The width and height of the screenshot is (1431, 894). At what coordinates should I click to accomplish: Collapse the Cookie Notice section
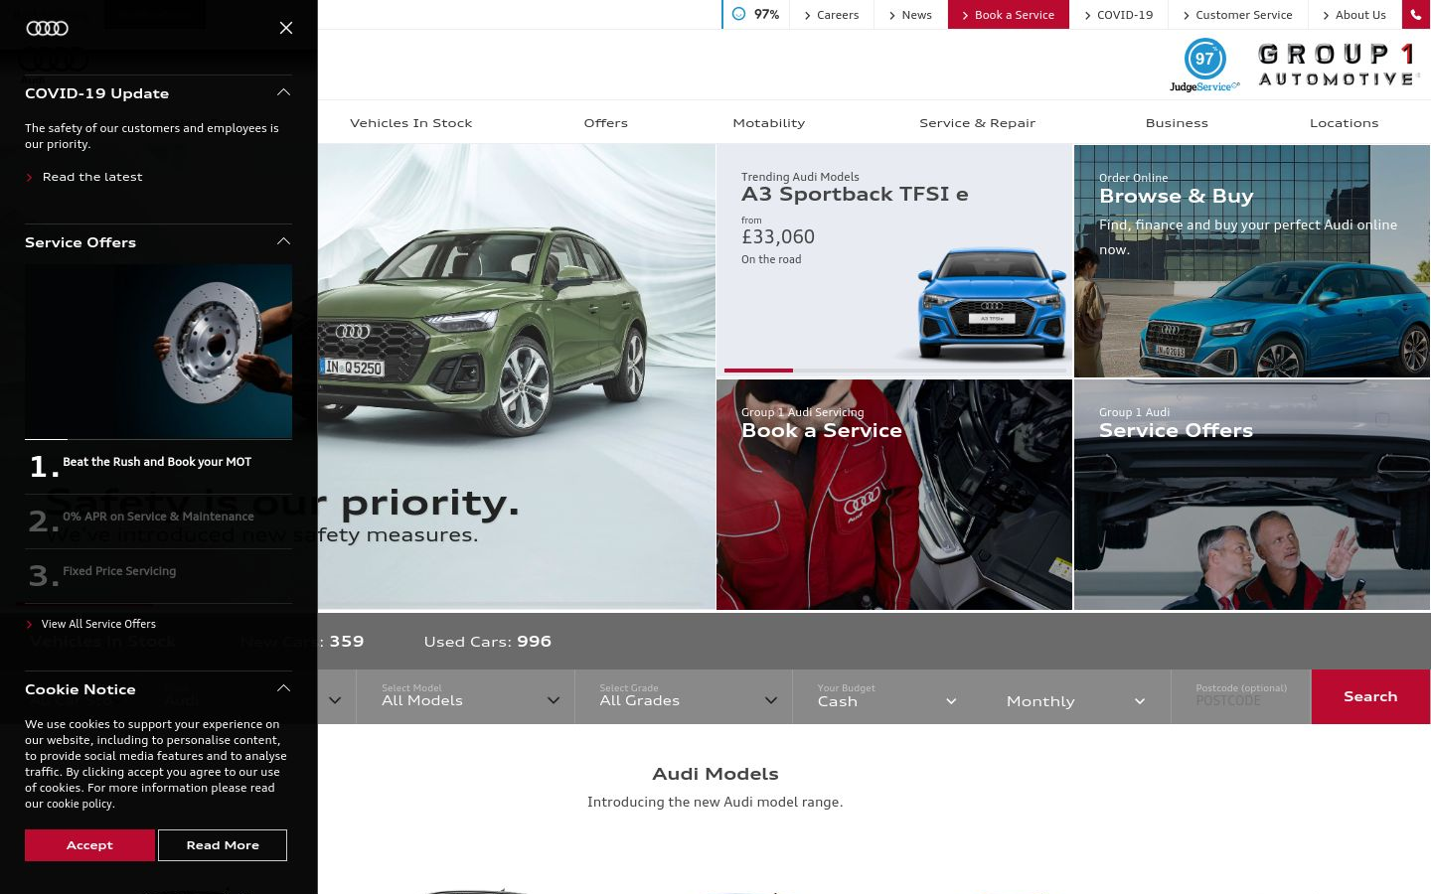click(283, 688)
